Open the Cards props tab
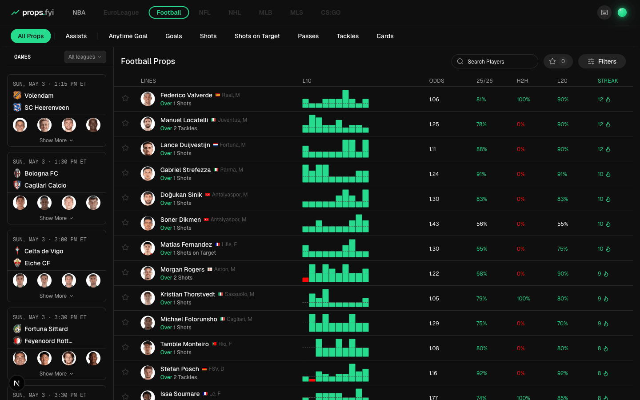The image size is (640, 400). (x=385, y=36)
